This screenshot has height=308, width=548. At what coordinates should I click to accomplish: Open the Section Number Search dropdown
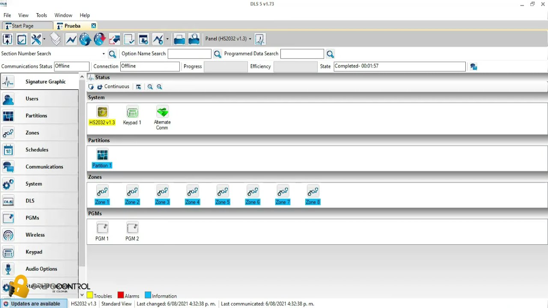(x=104, y=54)
